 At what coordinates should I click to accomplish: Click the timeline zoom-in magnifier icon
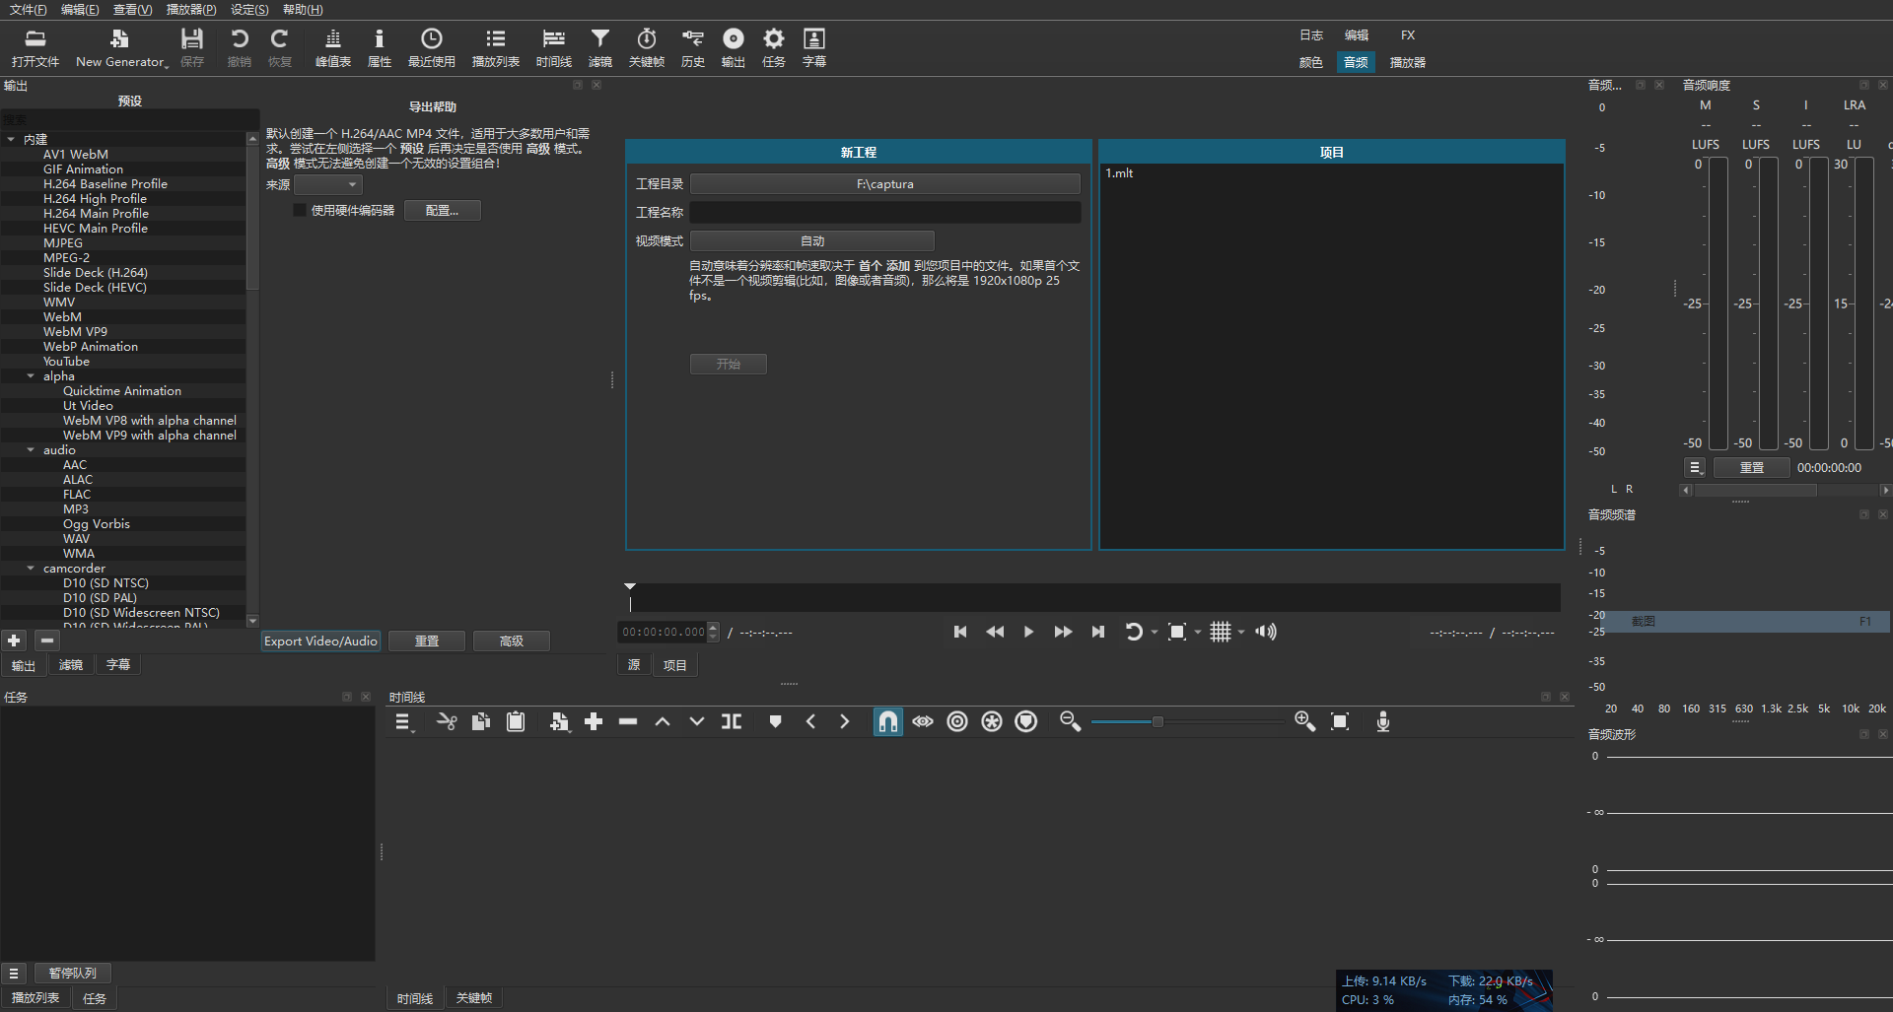(x=1304, y=722)
